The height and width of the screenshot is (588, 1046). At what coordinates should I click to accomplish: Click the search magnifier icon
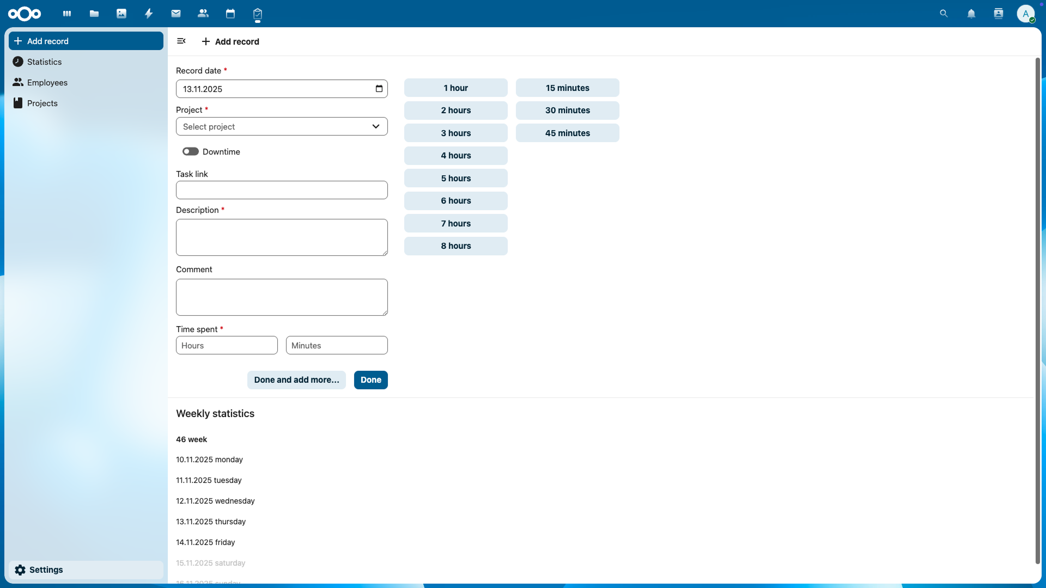click(944, 14)
